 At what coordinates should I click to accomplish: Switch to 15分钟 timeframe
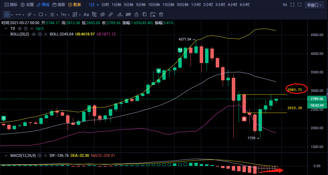click(168, 5)
